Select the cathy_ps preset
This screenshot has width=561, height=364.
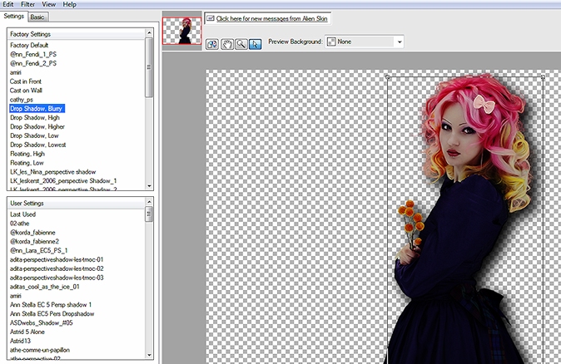click(x=21, y=100)
